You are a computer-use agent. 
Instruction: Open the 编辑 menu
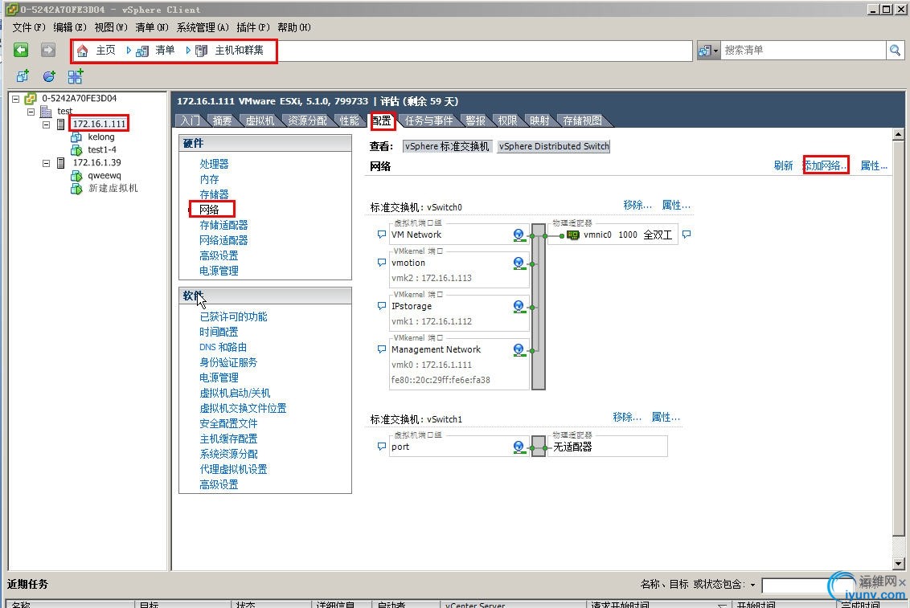pyautogui.click(x=70, y=27)
